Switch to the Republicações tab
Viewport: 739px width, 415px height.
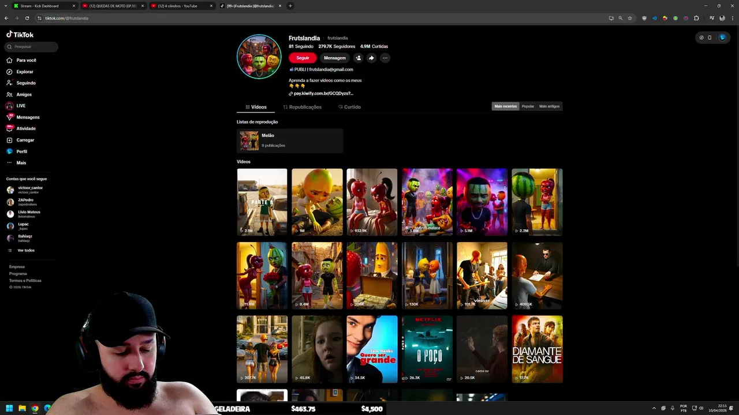click(x=303, y=107)
